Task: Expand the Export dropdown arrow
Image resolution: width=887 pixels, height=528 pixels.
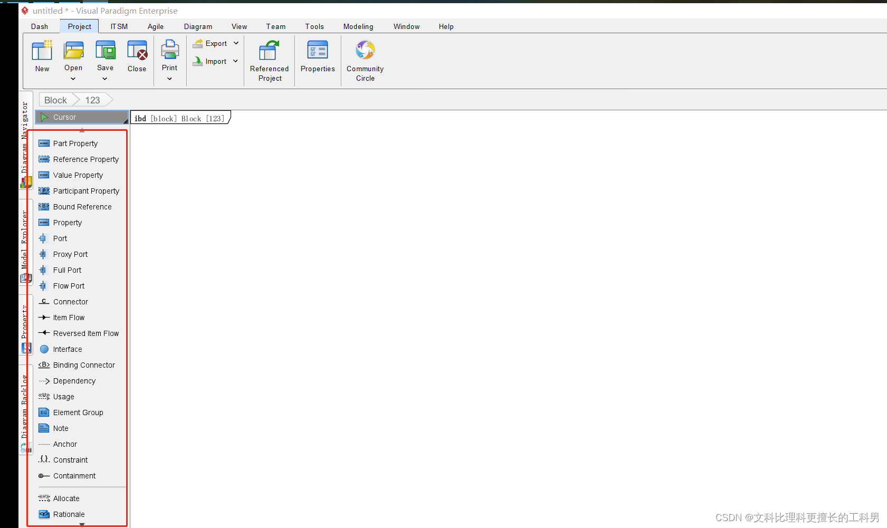Action: coord(236,43)
